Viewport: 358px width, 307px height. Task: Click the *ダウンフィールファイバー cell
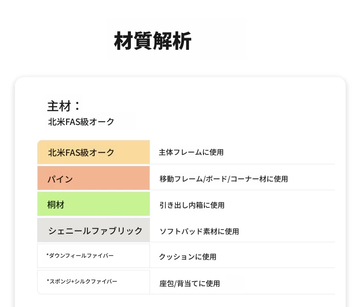94,256
